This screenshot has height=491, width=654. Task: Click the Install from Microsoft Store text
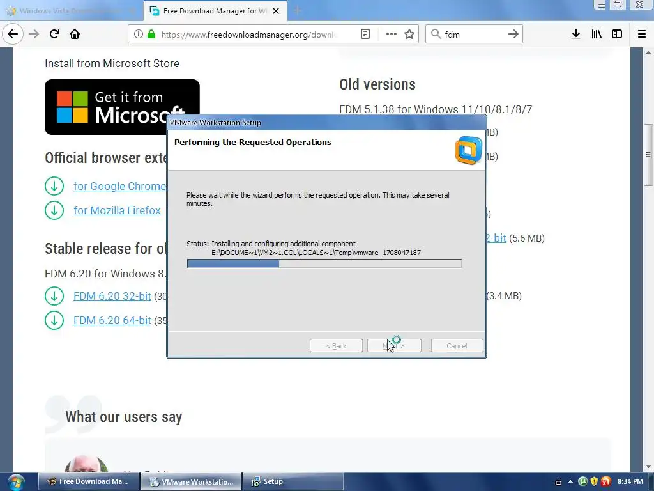pos(112,63)
